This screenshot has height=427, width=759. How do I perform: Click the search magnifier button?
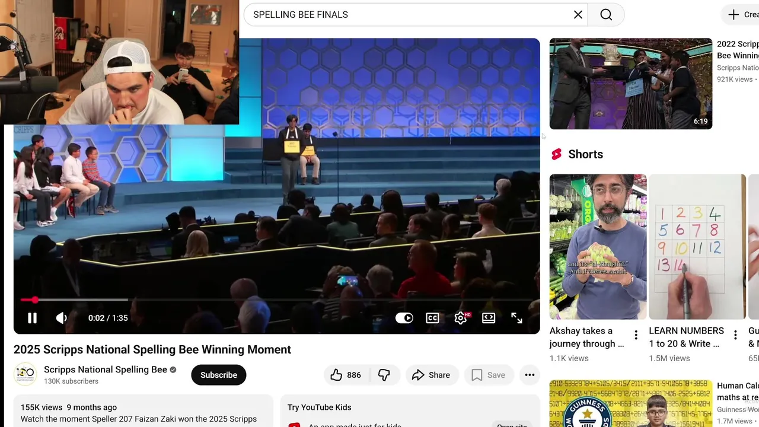[x=606, y=15]
